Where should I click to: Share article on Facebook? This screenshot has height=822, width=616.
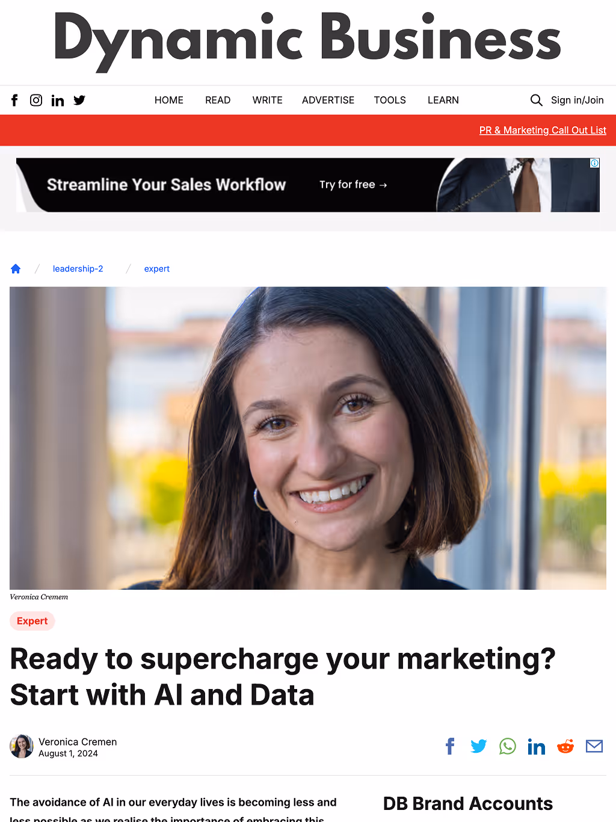click(x=450, y=746)
